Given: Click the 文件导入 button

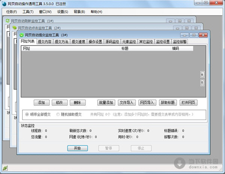Looking at the screenshot, I should coord(127,103).
